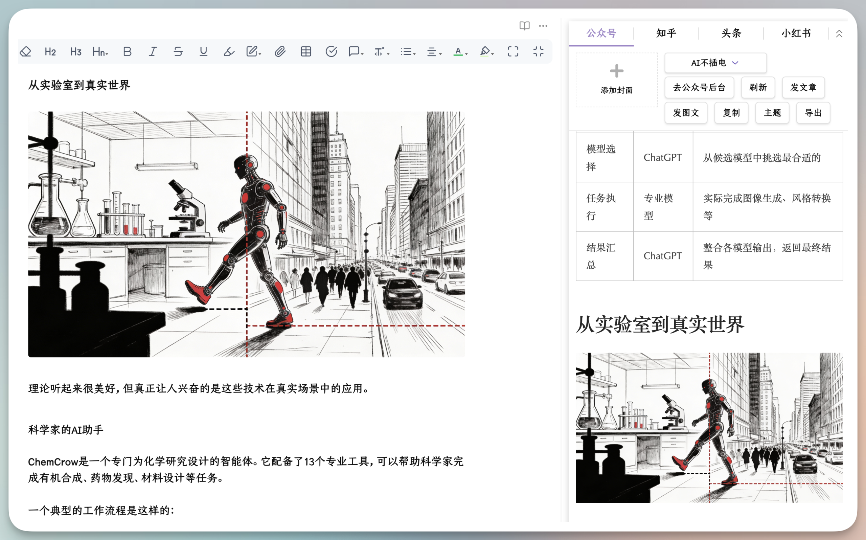Click the 刷新 refresh button
Image resolution: width=866 pixels, height=540 pixels.
tap(758, 88)
